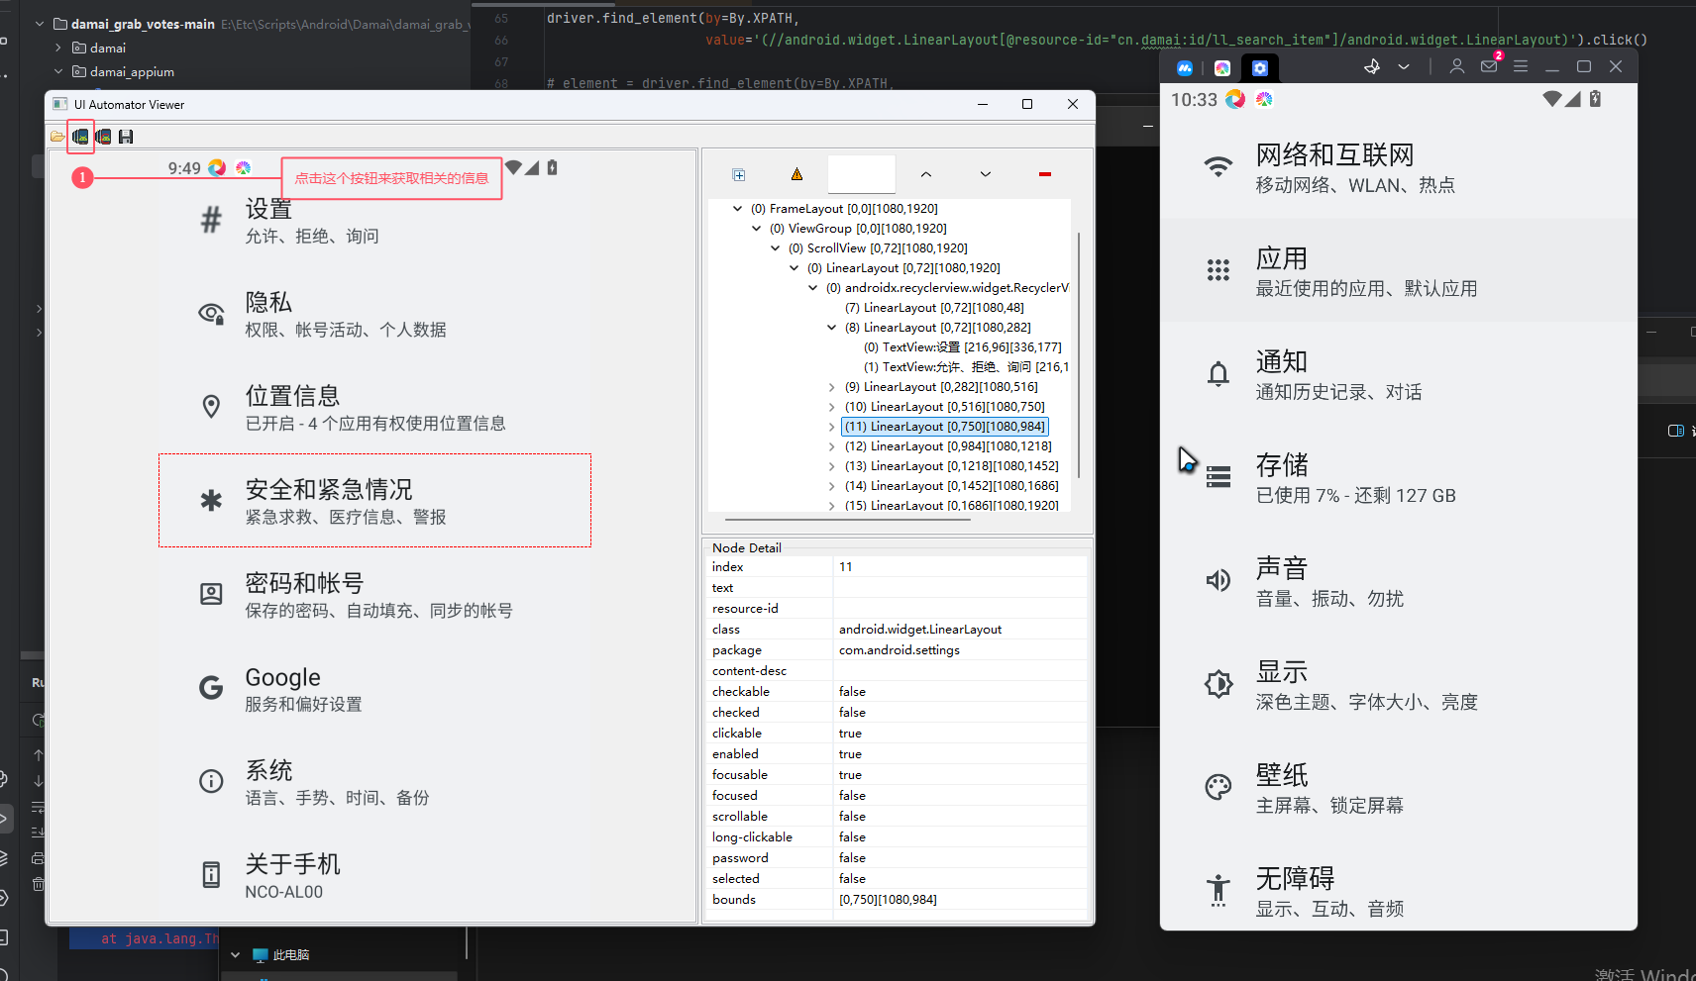
Task: Click IDE run panel down arrow
Action: (x=38, y=781)
